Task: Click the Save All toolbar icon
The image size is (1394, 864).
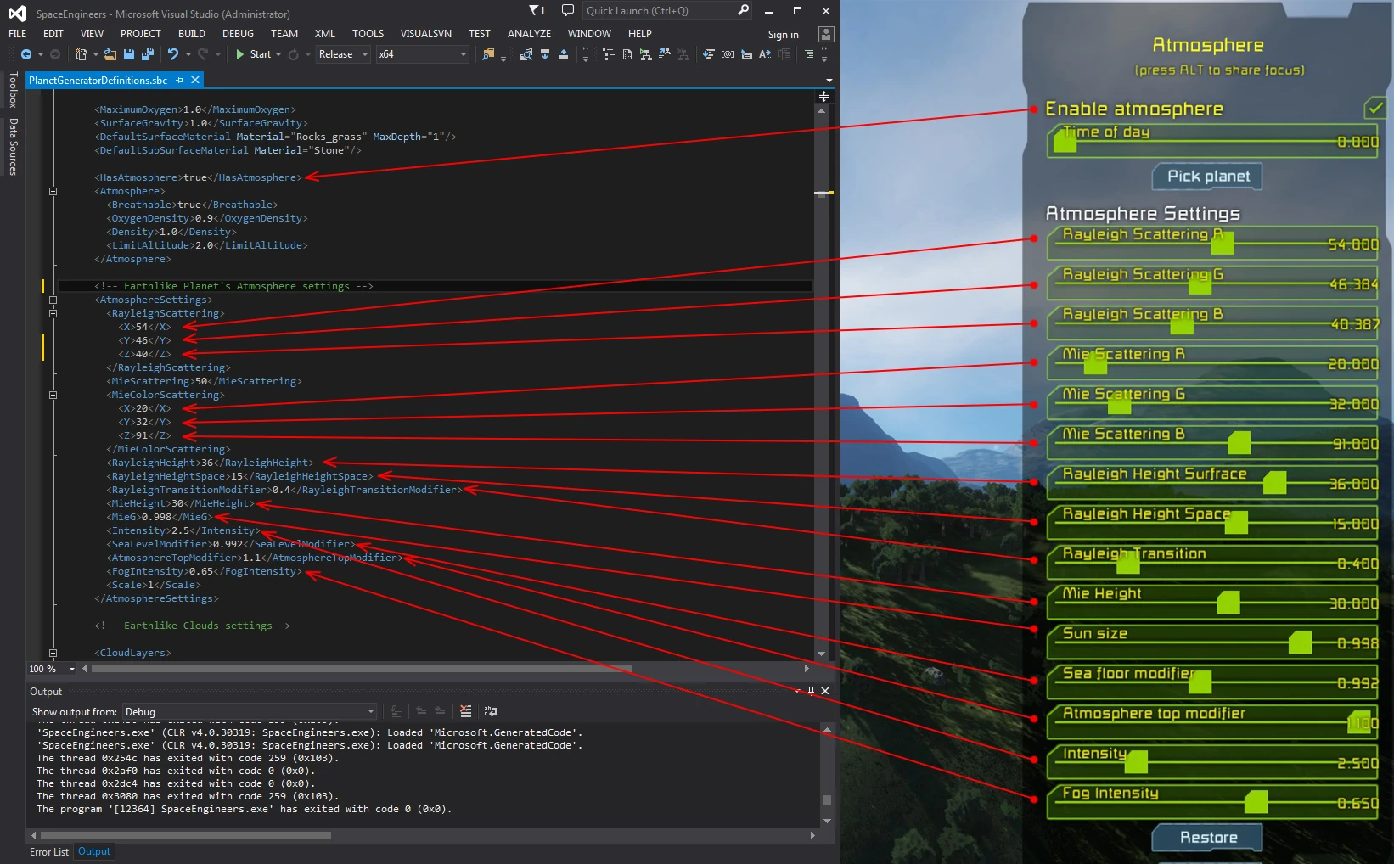Action: [x=147, y=54]
